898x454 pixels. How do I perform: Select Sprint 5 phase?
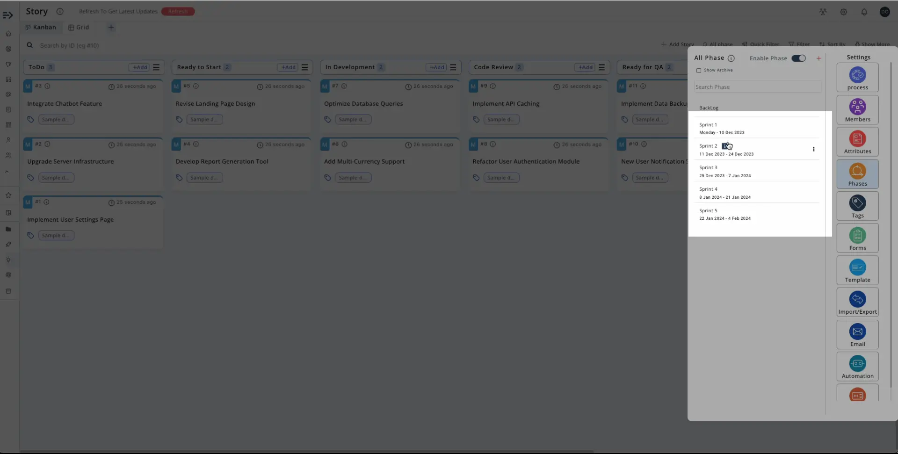(757, 214)
